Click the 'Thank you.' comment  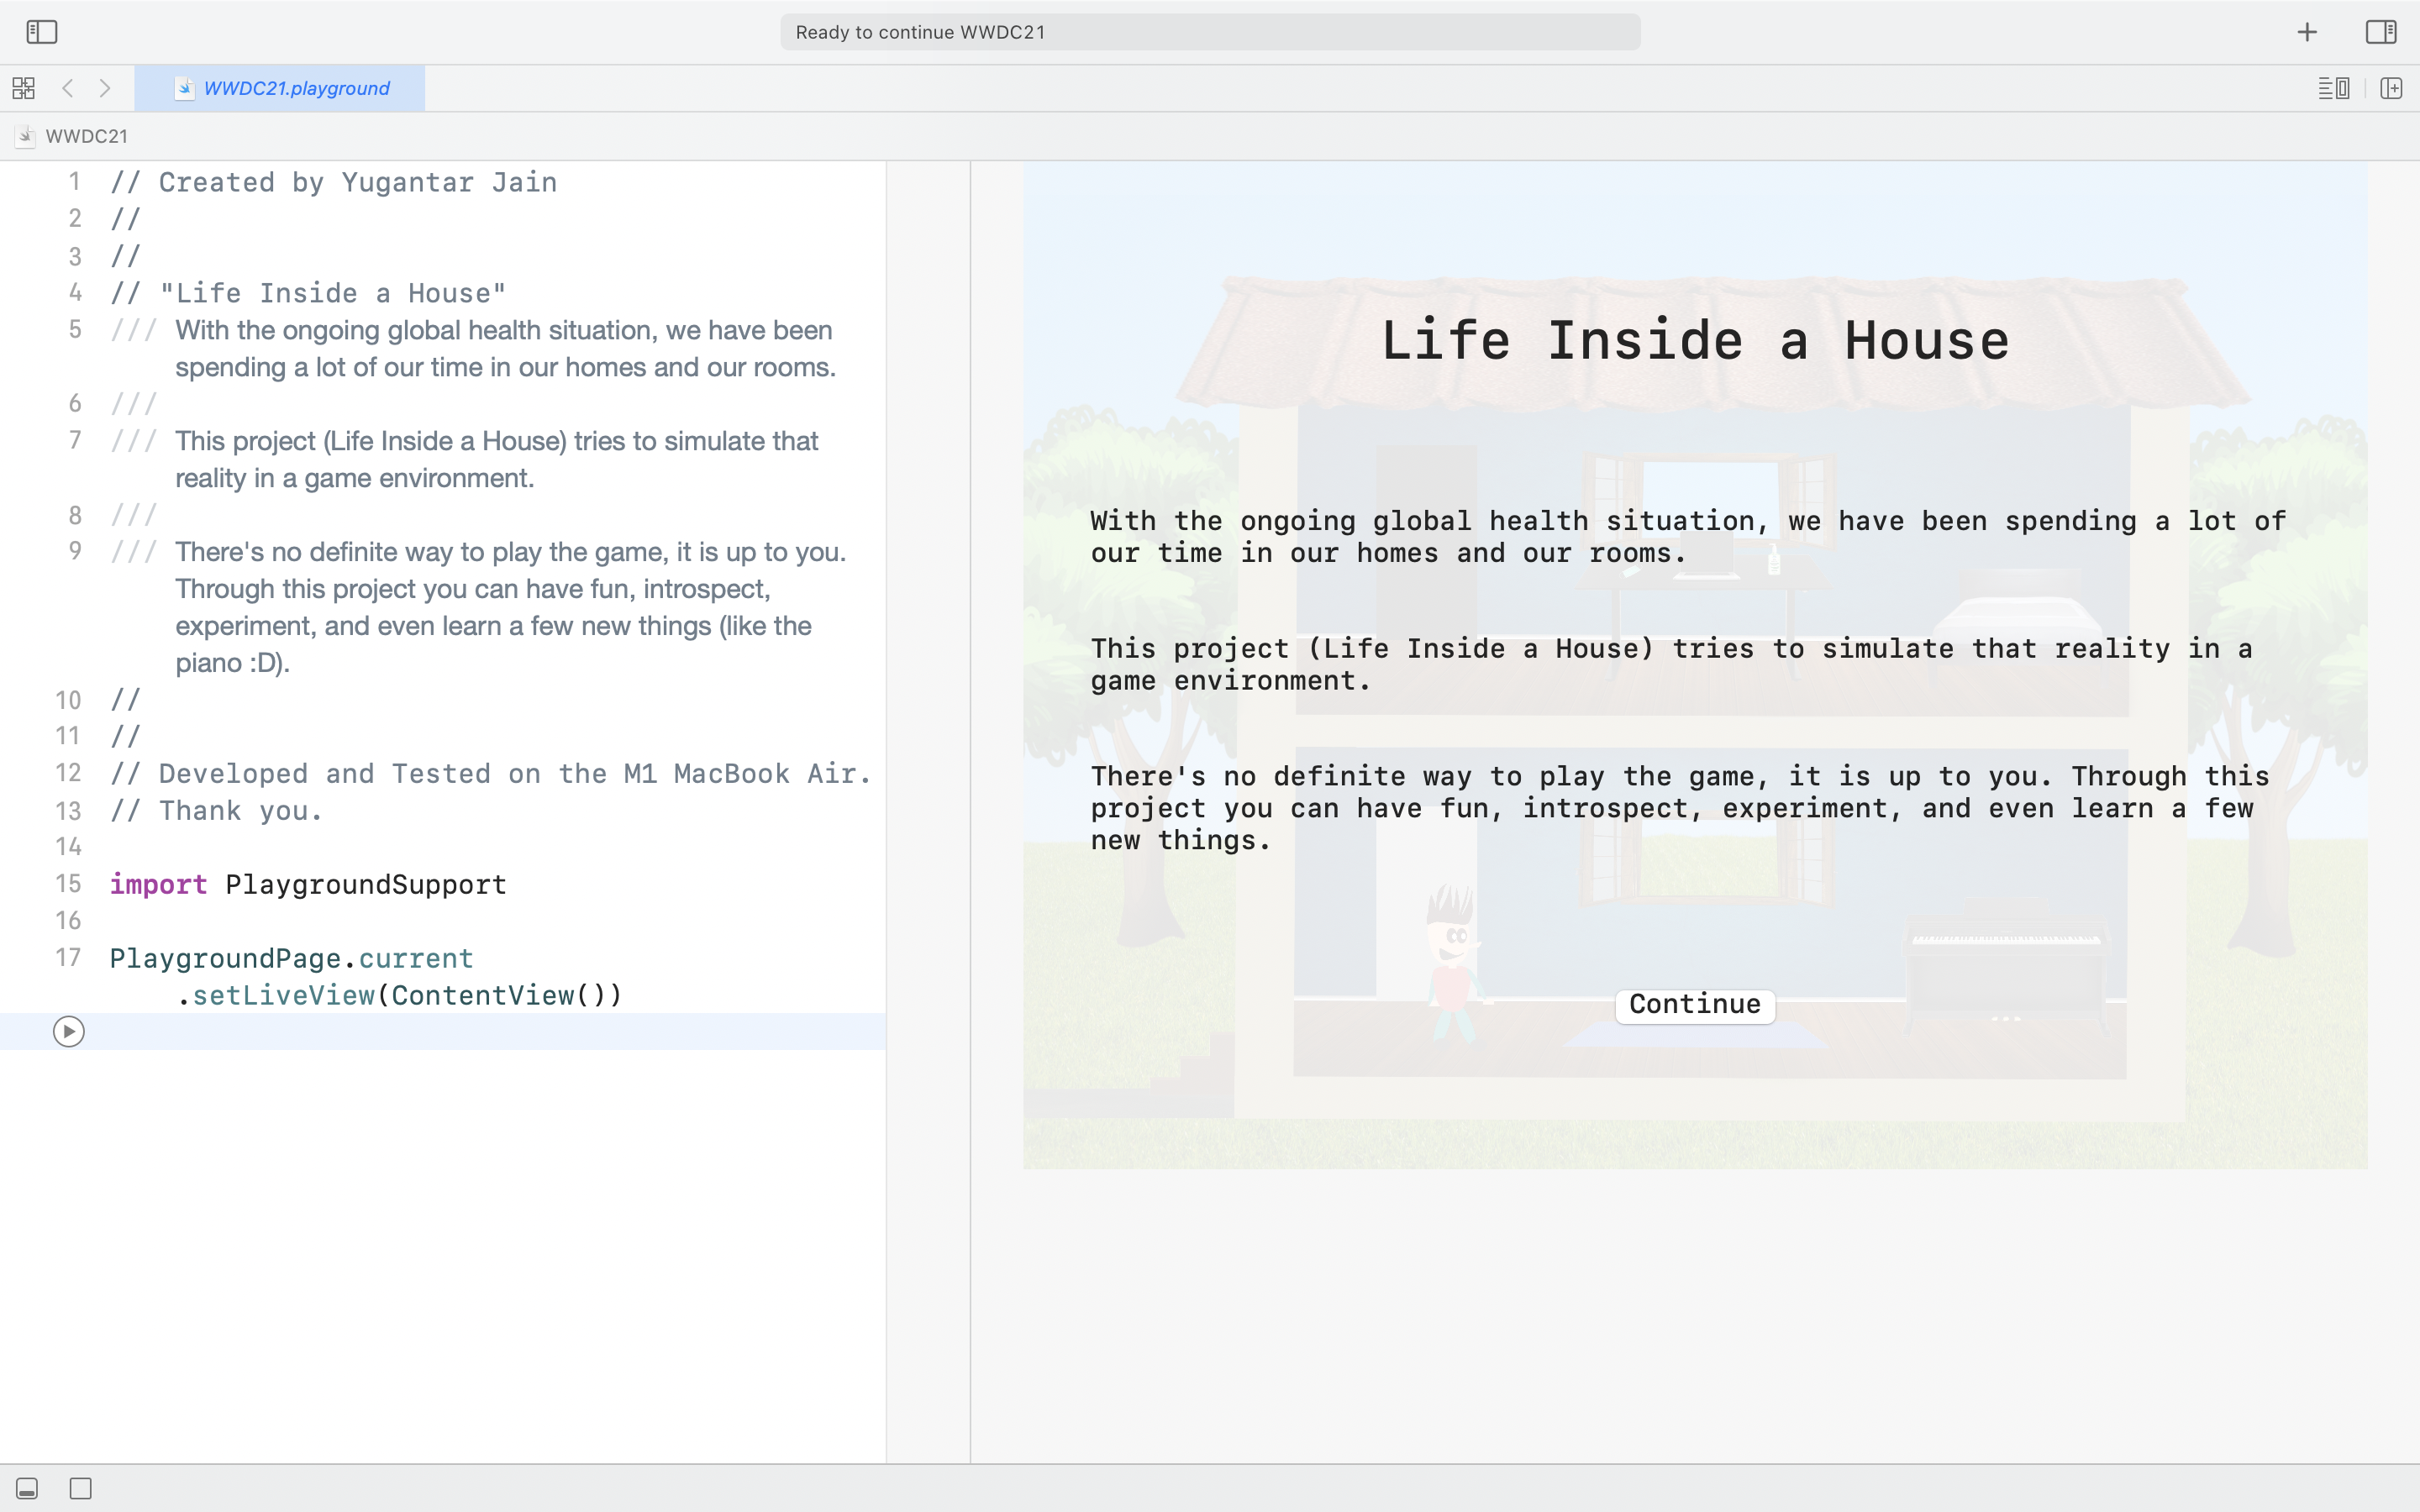(x=216, y=810)
